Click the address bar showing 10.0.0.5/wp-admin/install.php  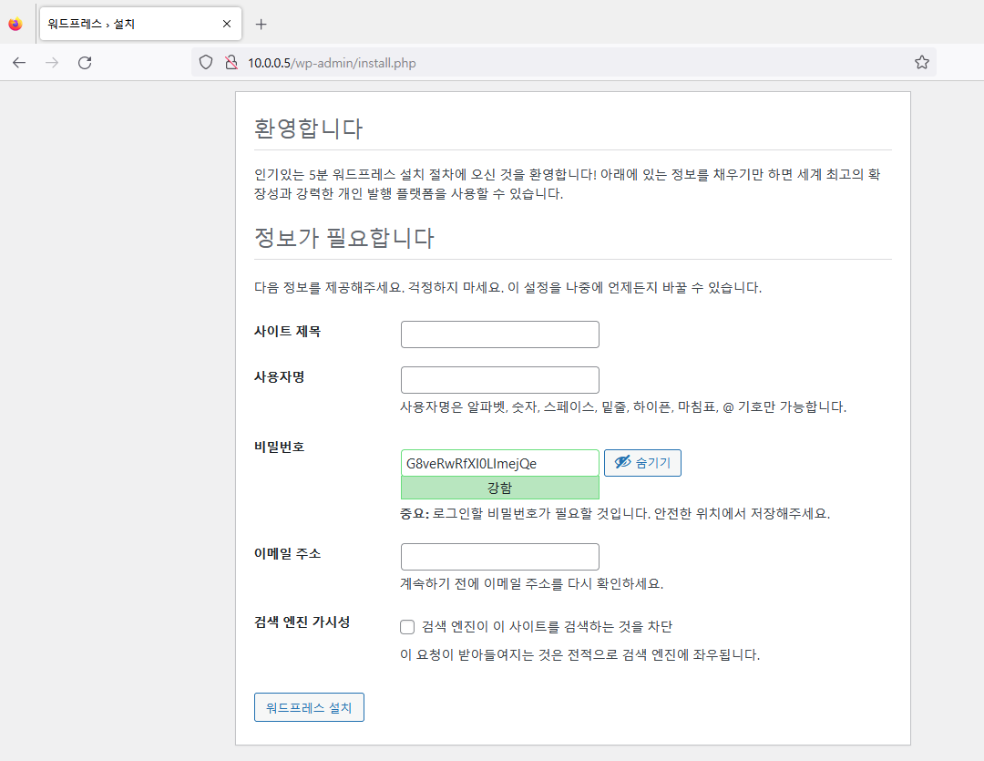pos(564,63)
